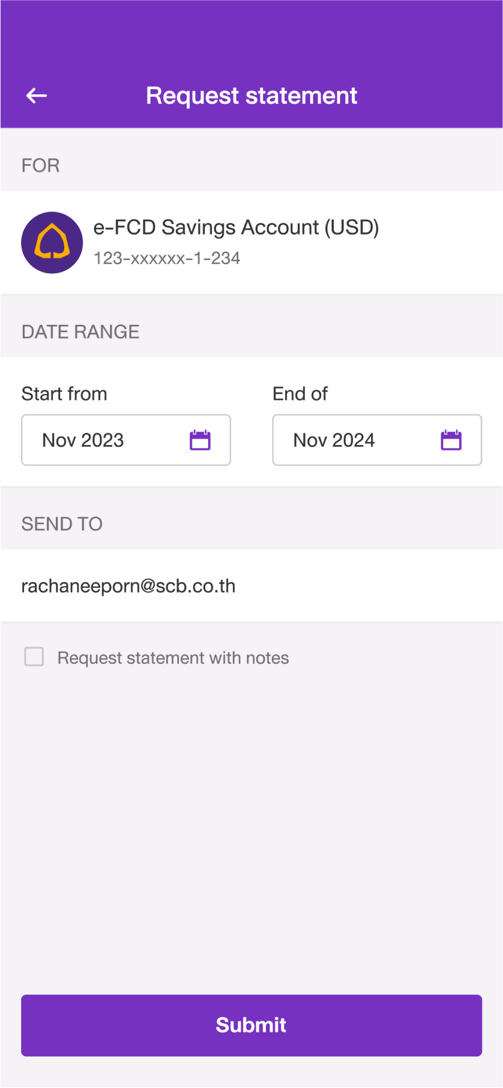Image resolution: width=503 pixels, height=1088 pixels.
Task: Click the 'Start from' label
Action: point(64,394)
